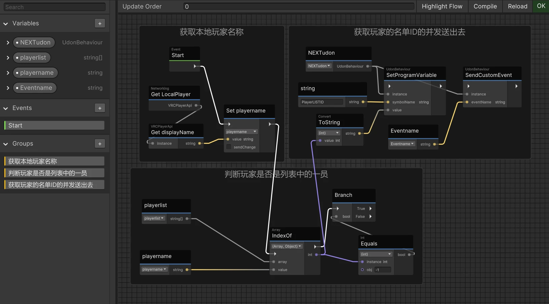This screenshot has width=549, height=304.
Task: Click playername node string output port
Action: pyautogui.click(x=187, y=270)
